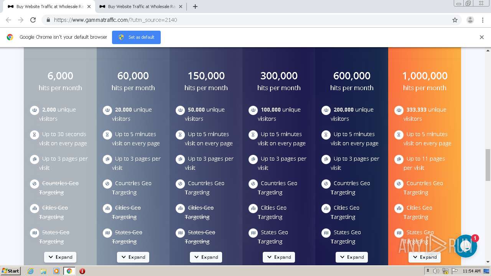Reload the current page
Screen dimensions: 491x276
(33, 20)
